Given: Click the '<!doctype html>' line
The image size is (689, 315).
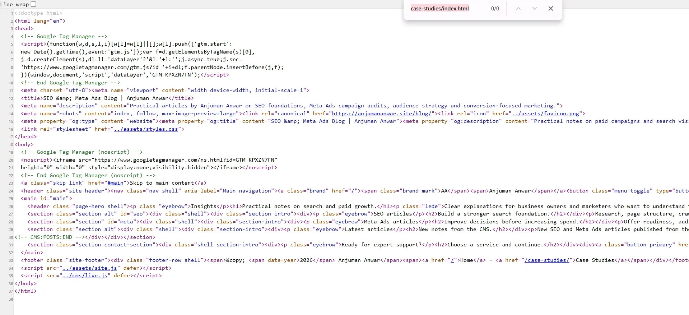Looking at the screenshot, I should 38,13.
